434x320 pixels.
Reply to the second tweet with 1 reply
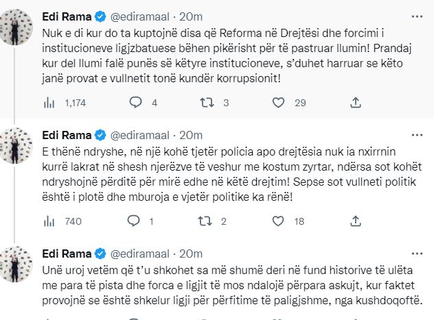click(x=135, y=221)
